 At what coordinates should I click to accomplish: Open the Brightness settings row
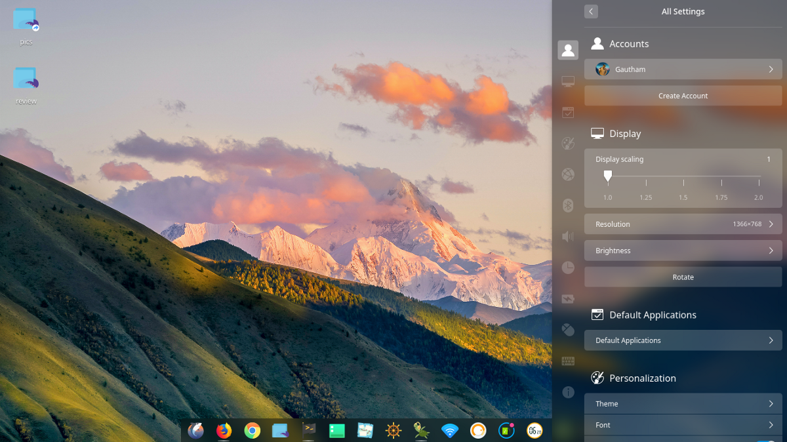tap(683, 251)
